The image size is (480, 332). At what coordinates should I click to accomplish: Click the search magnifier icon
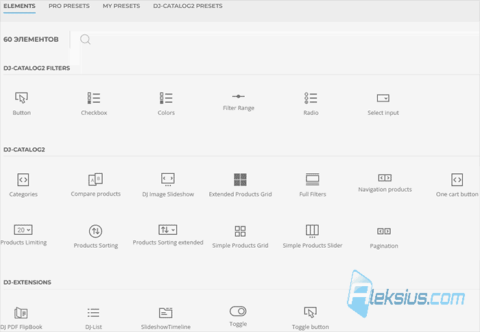click(85, 40)
